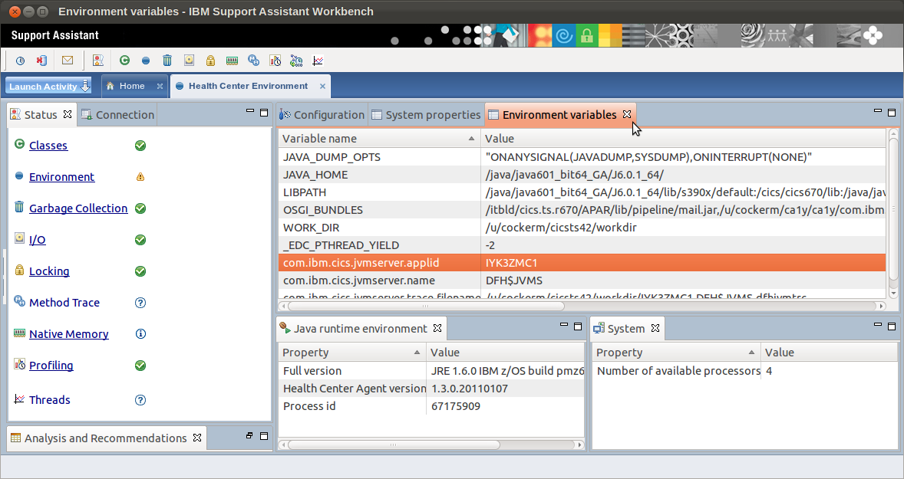The image size is (904, 479).
Task: Click the envelope mail icon in toolbar
Action: coord(68,61)
